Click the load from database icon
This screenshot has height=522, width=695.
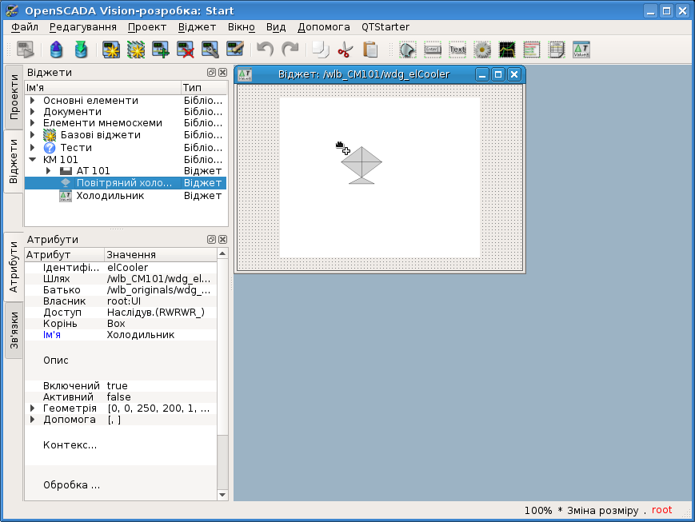click(56, 50)
